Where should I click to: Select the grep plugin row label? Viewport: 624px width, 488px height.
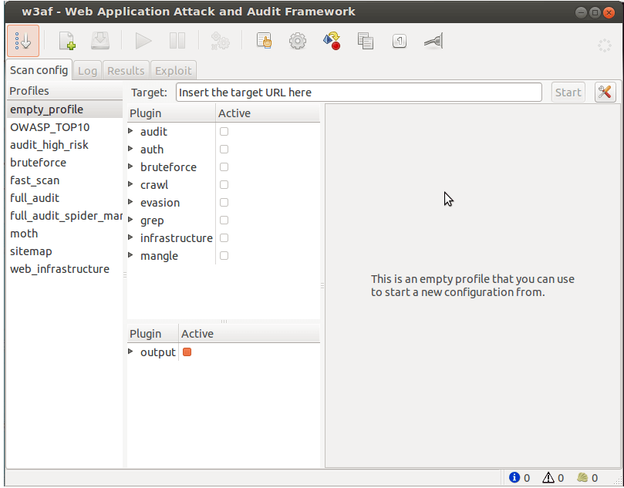click(x=152, y=220)
